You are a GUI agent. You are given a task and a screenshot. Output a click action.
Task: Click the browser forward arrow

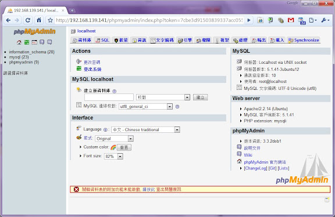[x=17, y=20]
